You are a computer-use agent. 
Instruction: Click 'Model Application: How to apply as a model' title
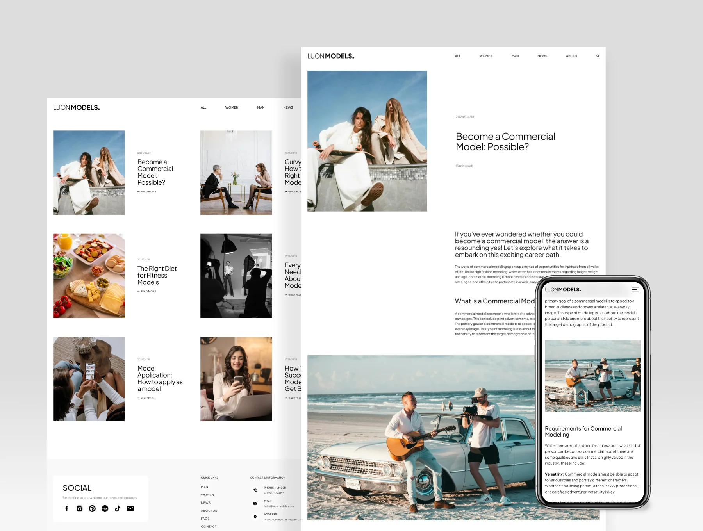160,378
